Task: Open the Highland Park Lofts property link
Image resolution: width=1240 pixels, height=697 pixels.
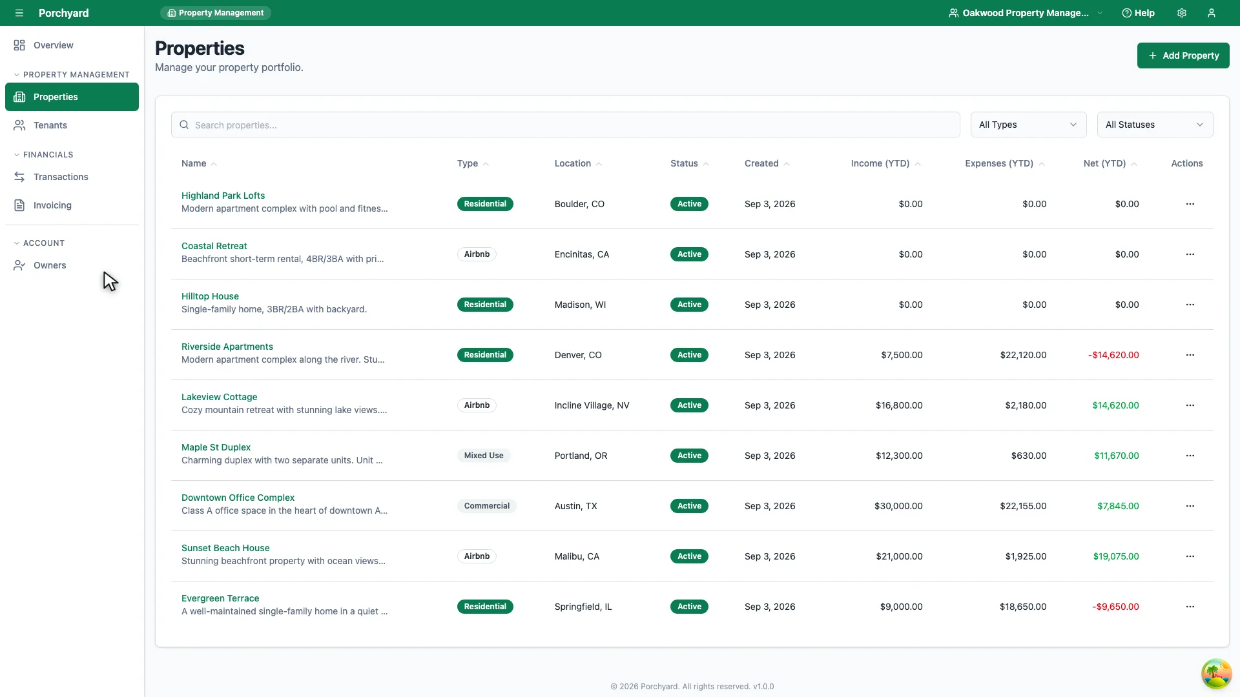Action: tap(223, 196)
